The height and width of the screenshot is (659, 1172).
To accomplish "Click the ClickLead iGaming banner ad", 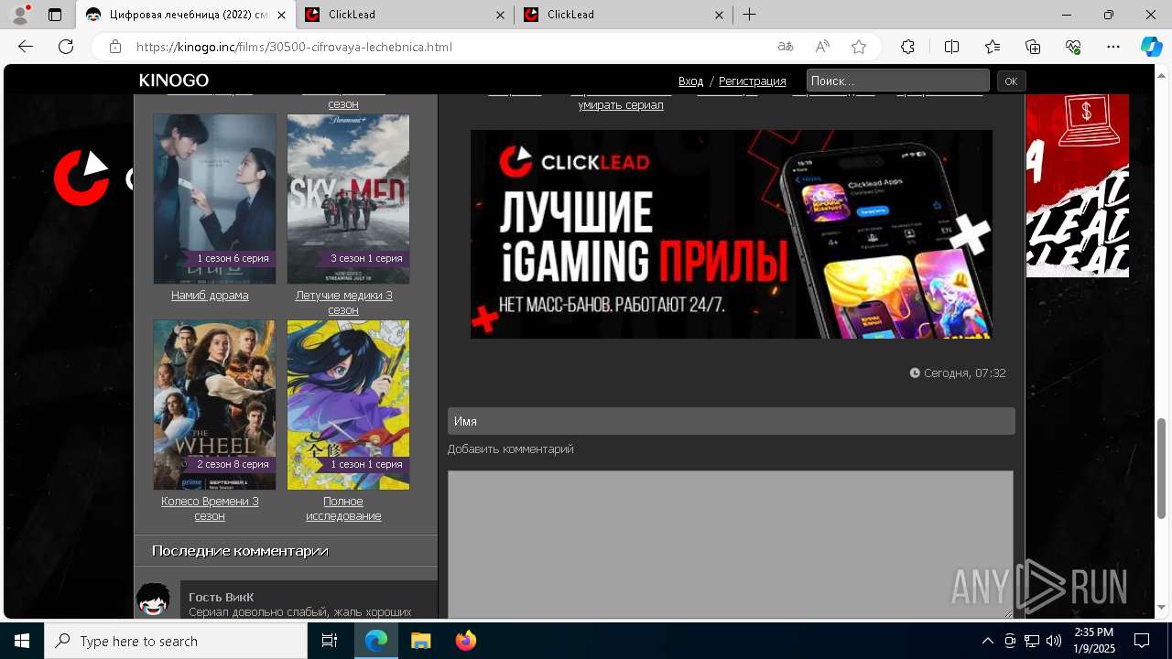I will click(x=732, y=234).
